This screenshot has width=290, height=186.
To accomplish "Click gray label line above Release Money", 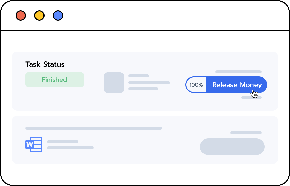I will tap(238, 72).
